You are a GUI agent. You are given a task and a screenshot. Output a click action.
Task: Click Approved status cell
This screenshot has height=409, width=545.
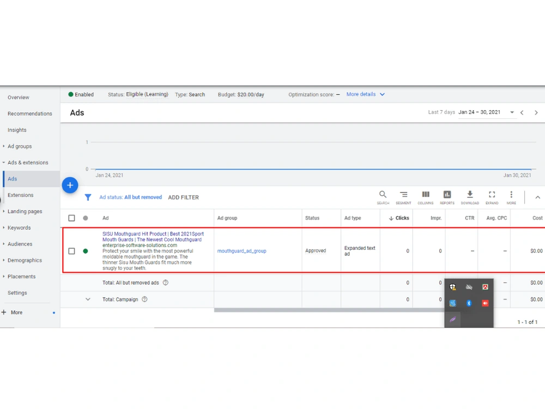(x=316, y=251)
